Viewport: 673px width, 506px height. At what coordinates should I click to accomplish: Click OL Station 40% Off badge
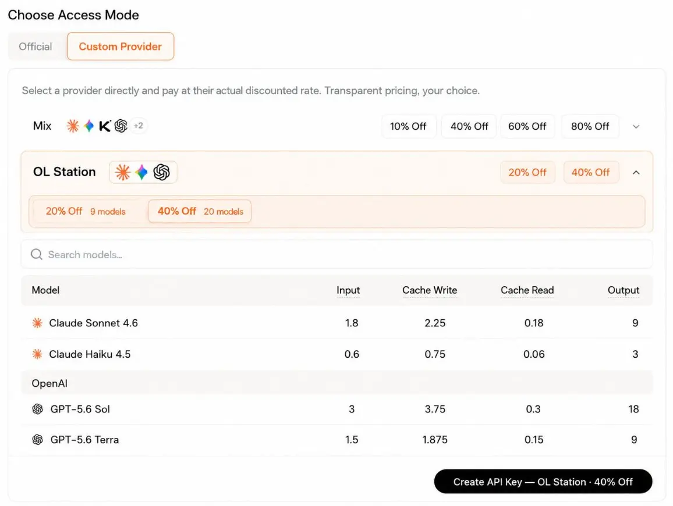click(590, 172)
